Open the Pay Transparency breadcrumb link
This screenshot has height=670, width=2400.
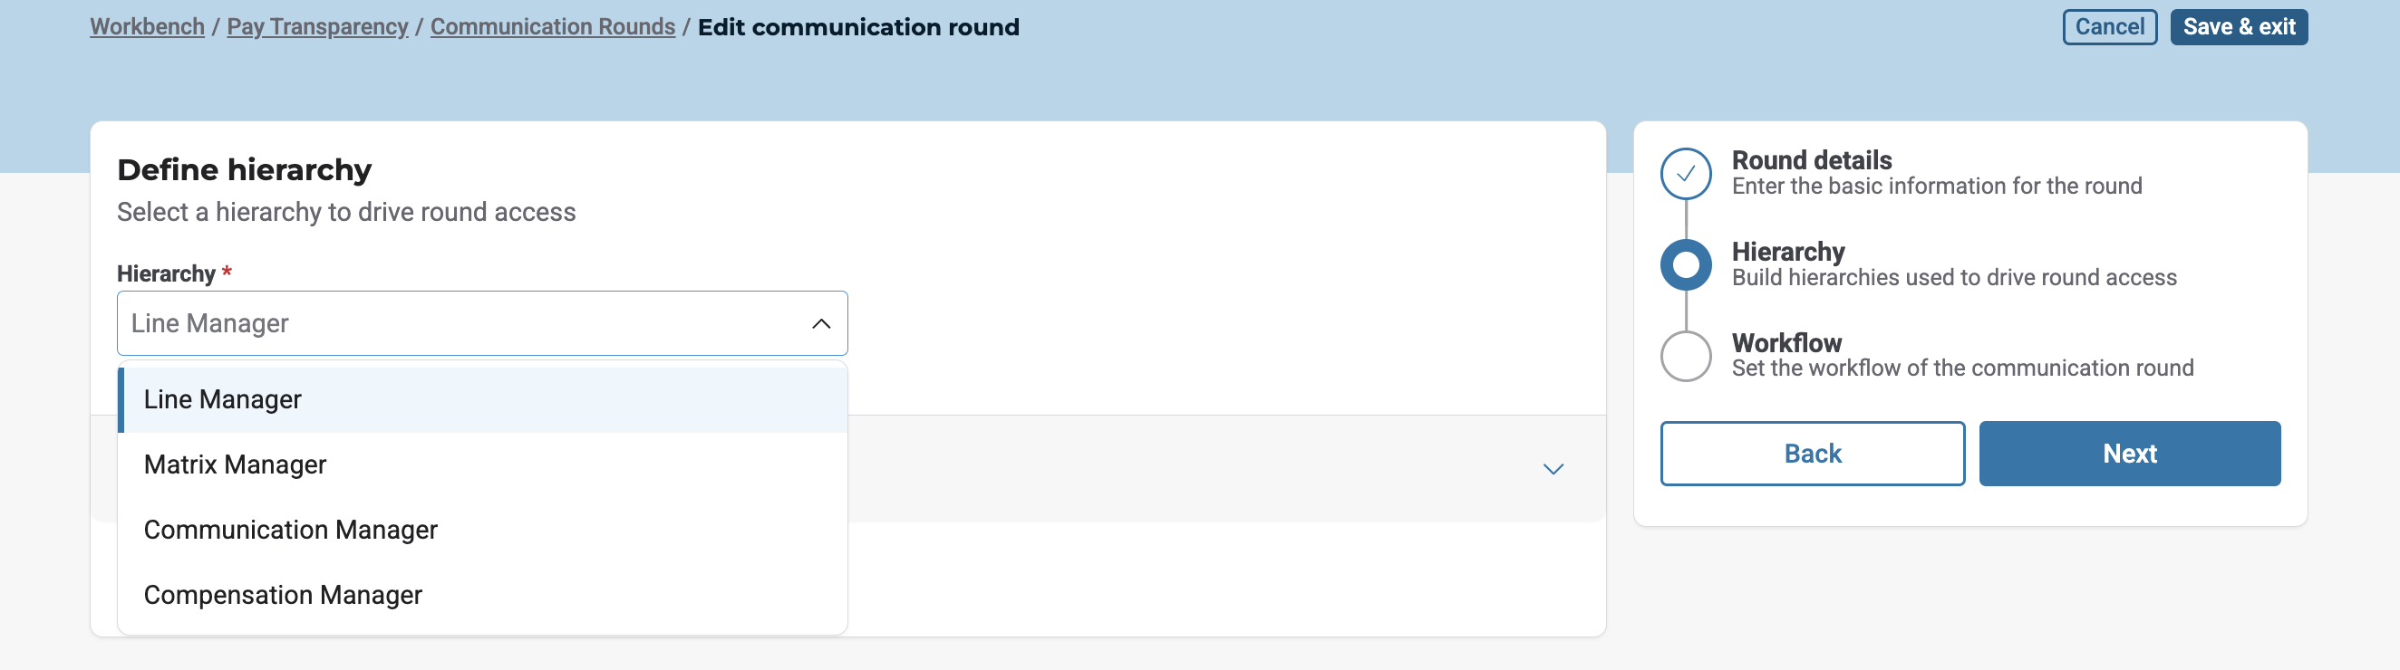317,27
